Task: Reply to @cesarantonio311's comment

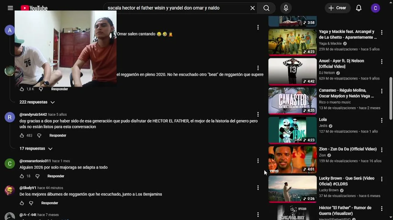Action: point(56,176)
